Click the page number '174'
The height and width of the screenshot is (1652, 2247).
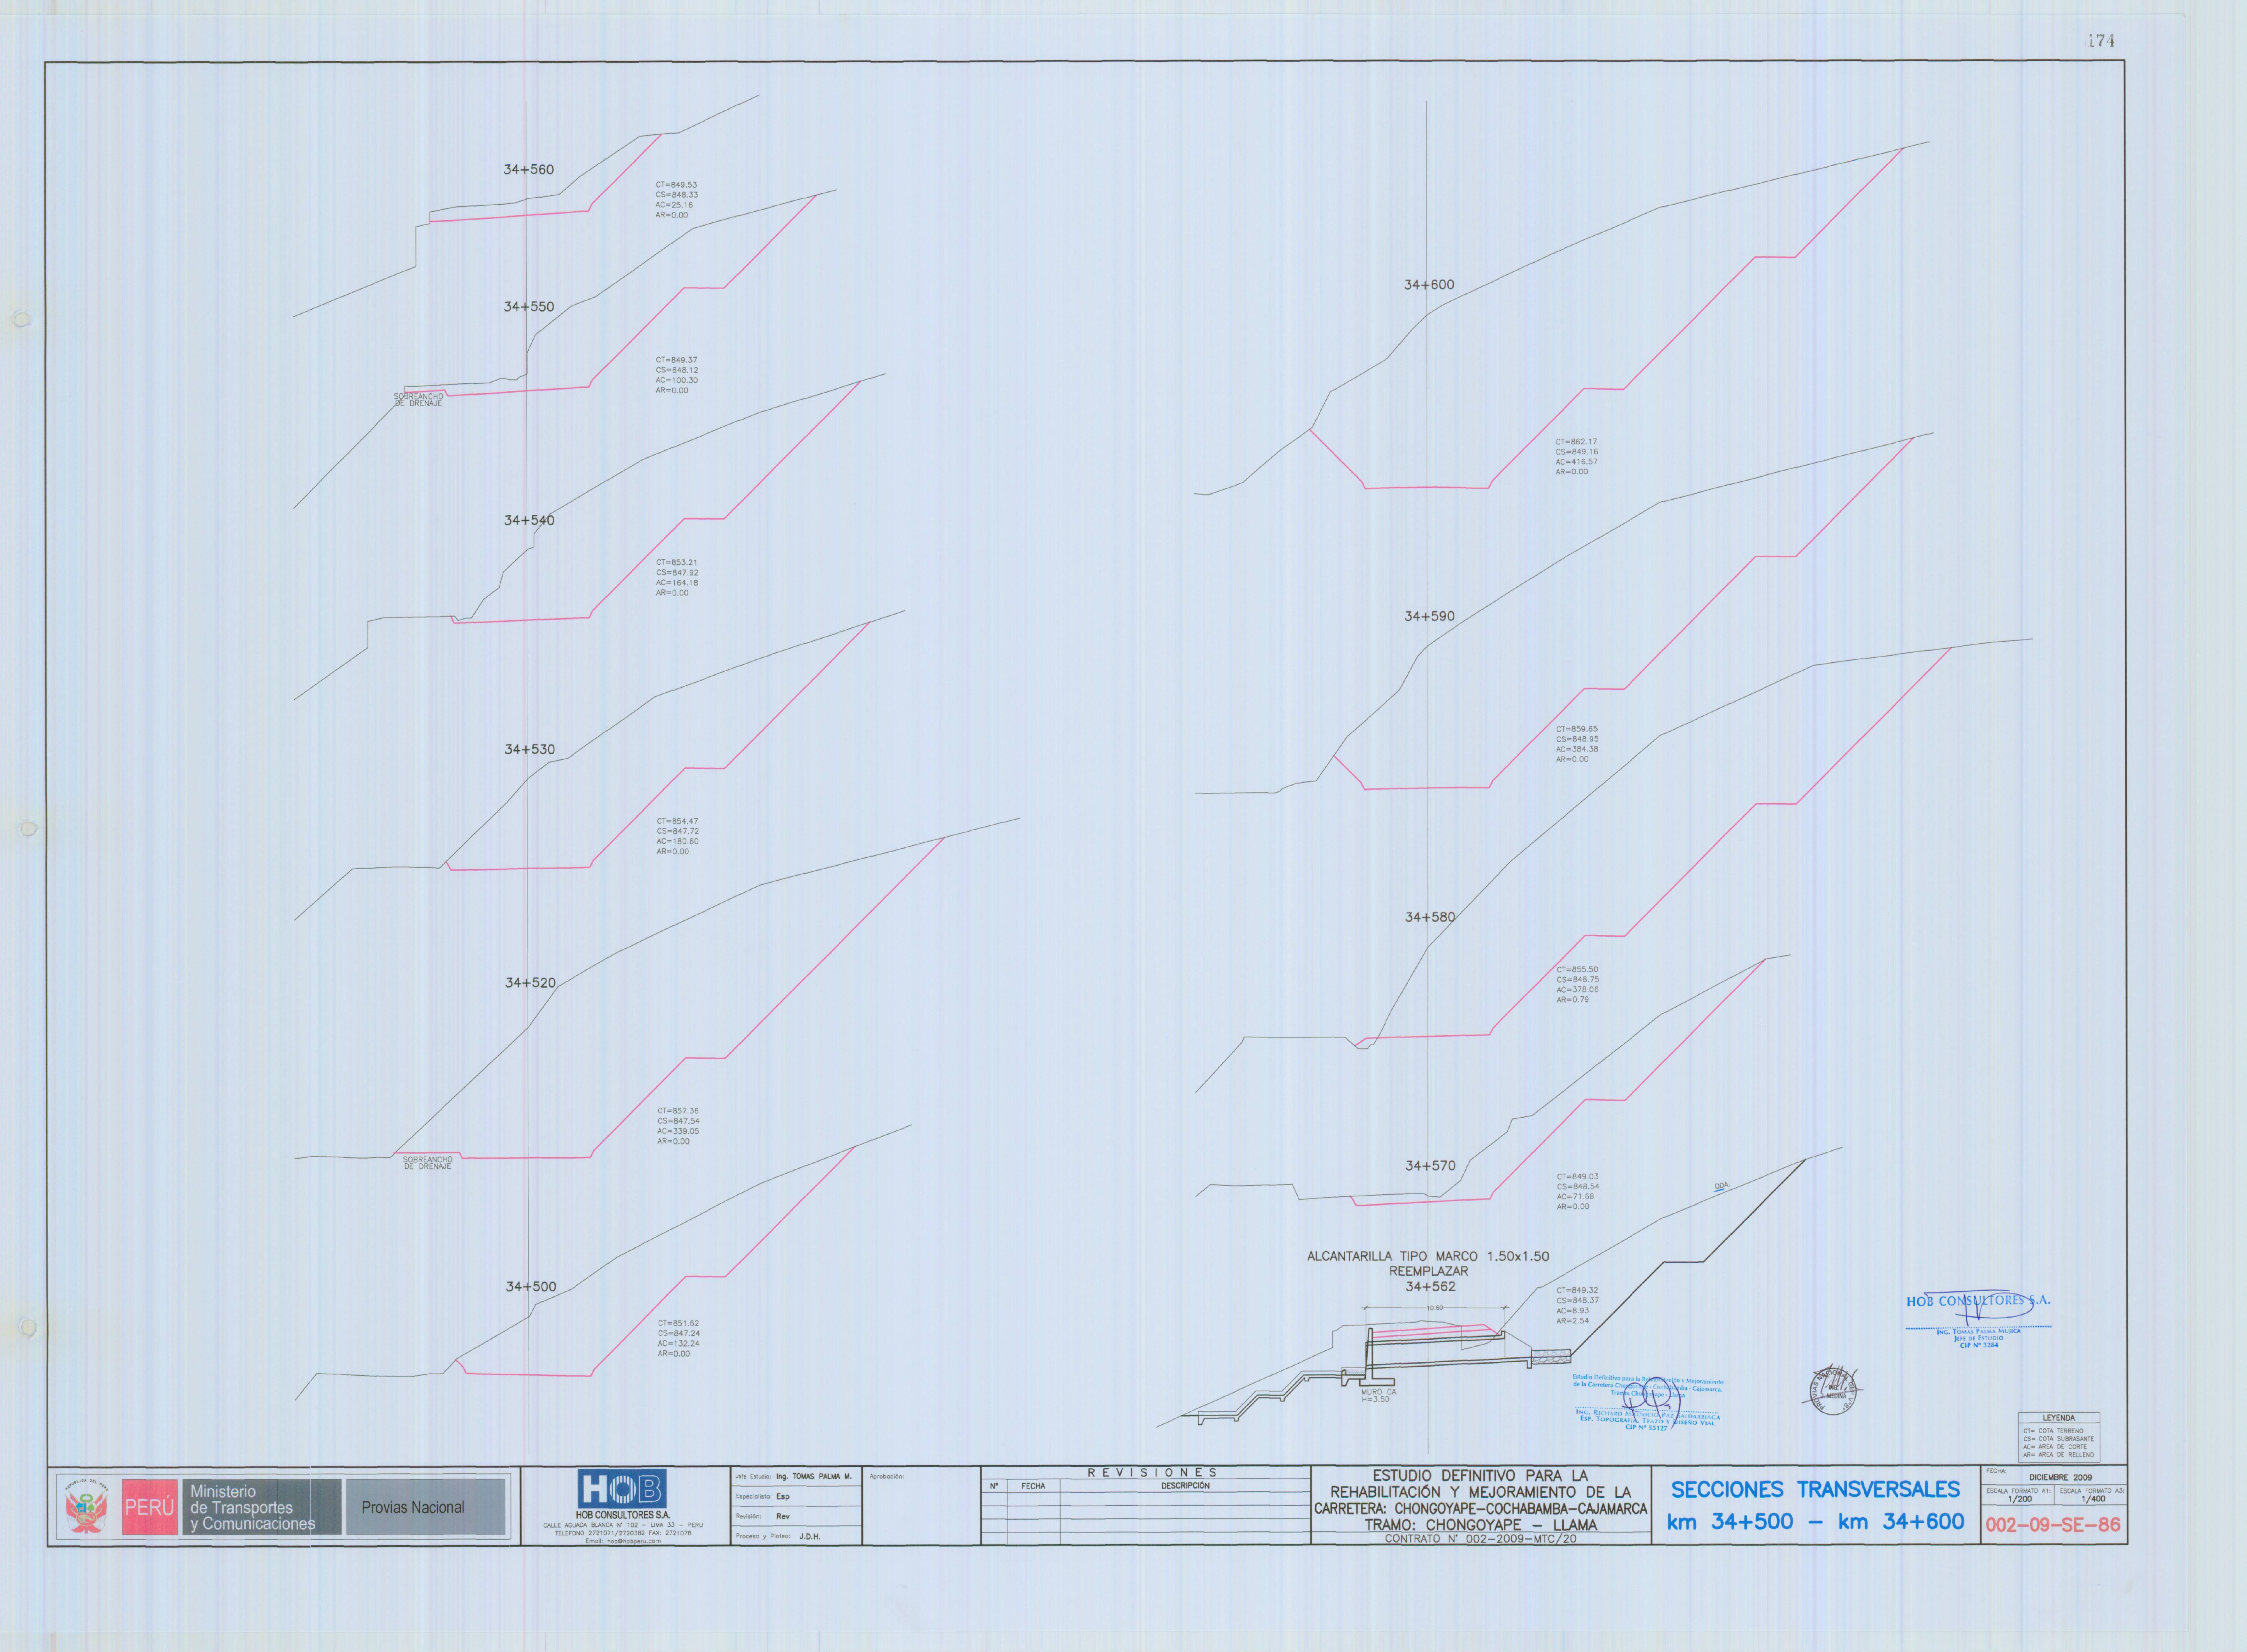(x=2101, y=41)
